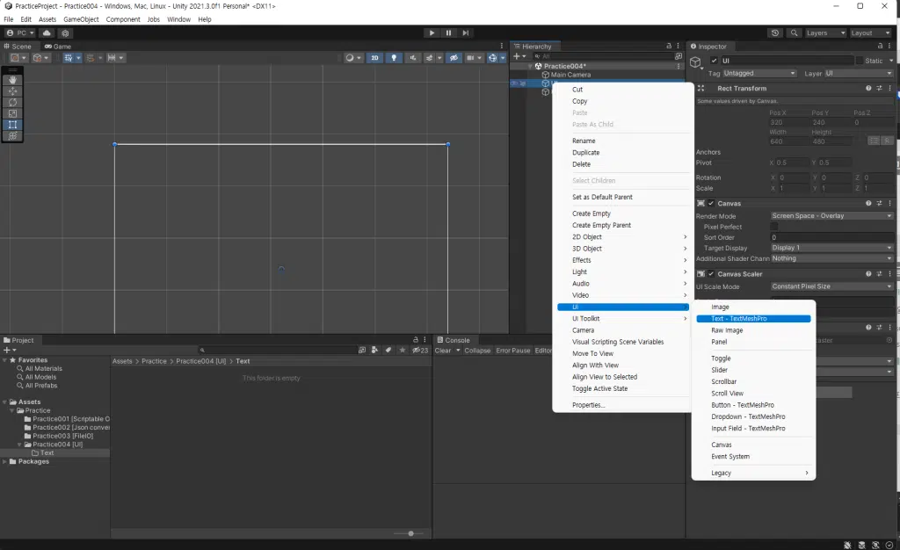This screenshot has width=900, height=550.
Task: Click the Step frame button
Action: coord(466,33)
